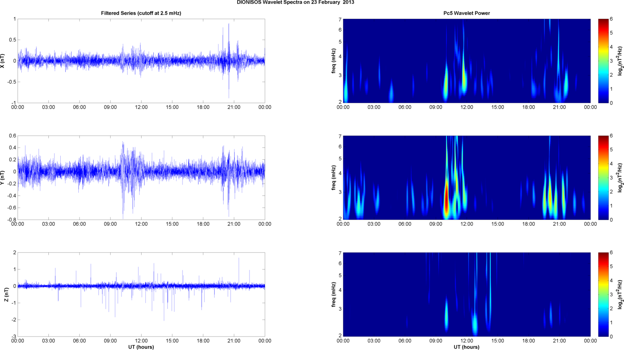Click the X (nT) axis label
Image resolution: width=624 pixels, height=350 pixels.
pyautogui.click(x=3, y=61)
